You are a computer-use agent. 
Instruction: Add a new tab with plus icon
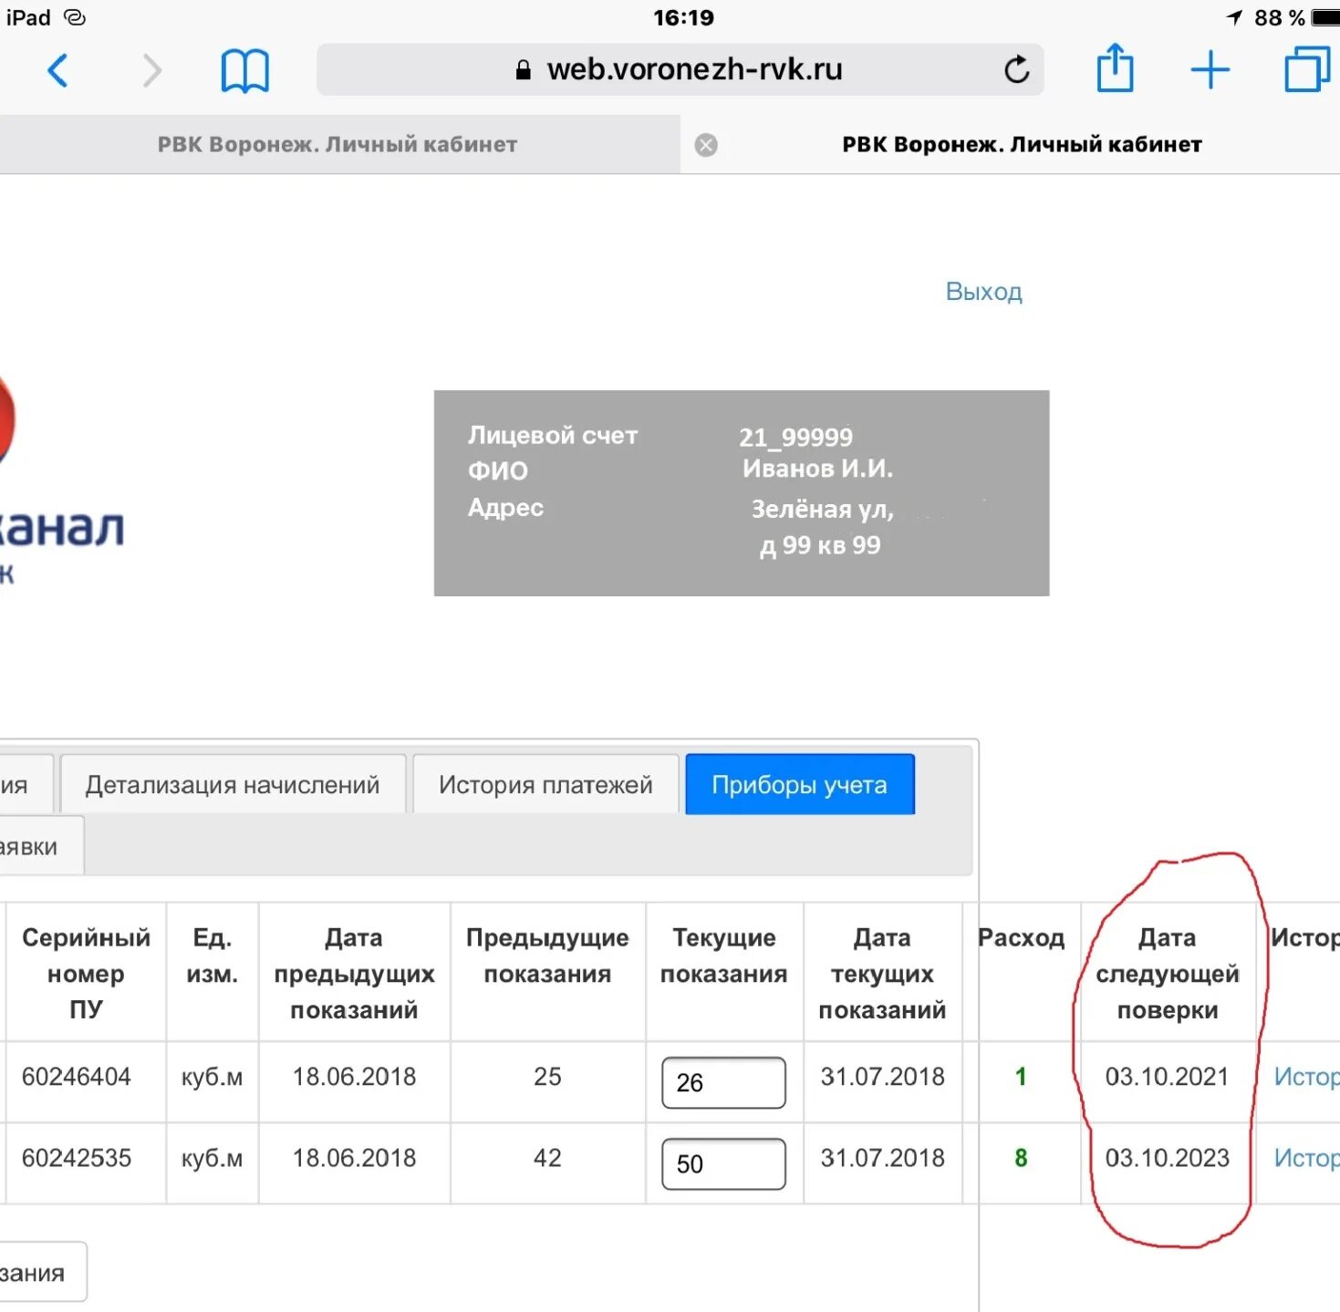tap(1210, 70)
